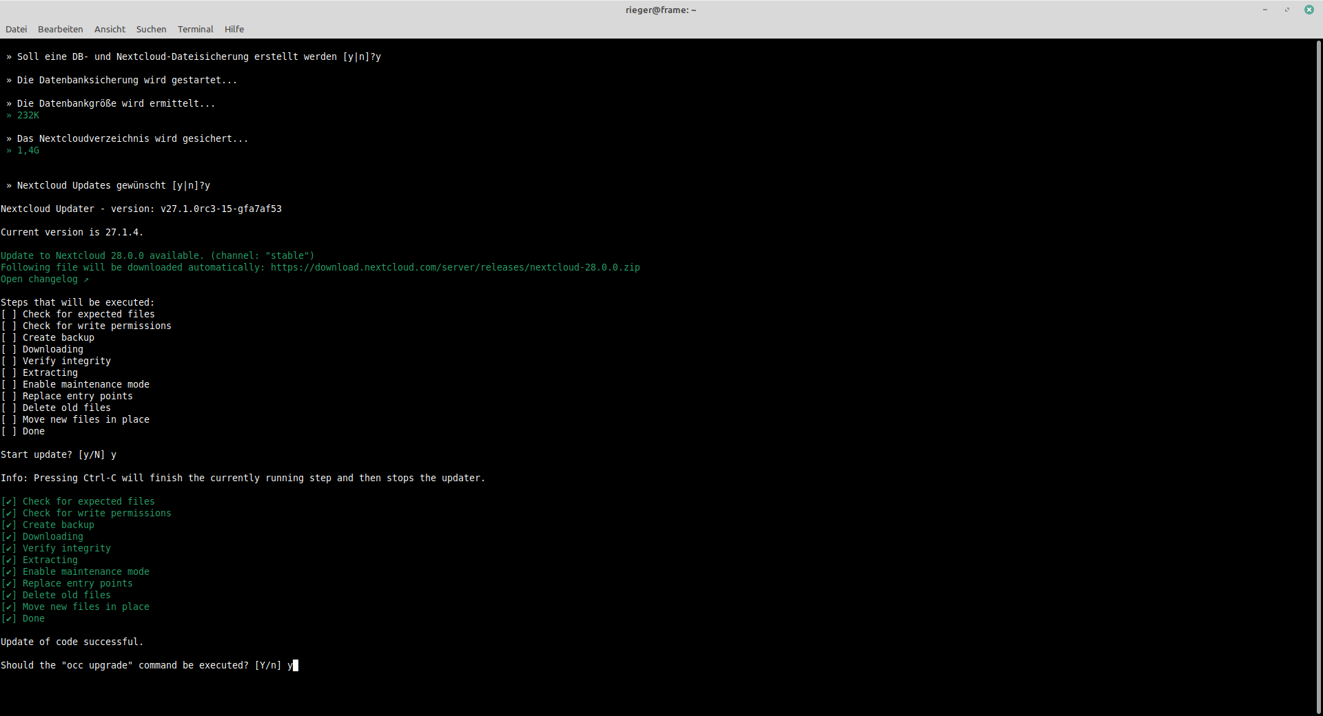Click 'Die Datenbankgröße wird ermittelt...' line

(x=111, y=103)
